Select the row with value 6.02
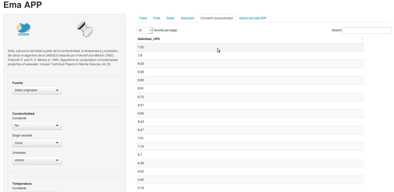This screenshot has width=394, height=192. coord(250,171)
